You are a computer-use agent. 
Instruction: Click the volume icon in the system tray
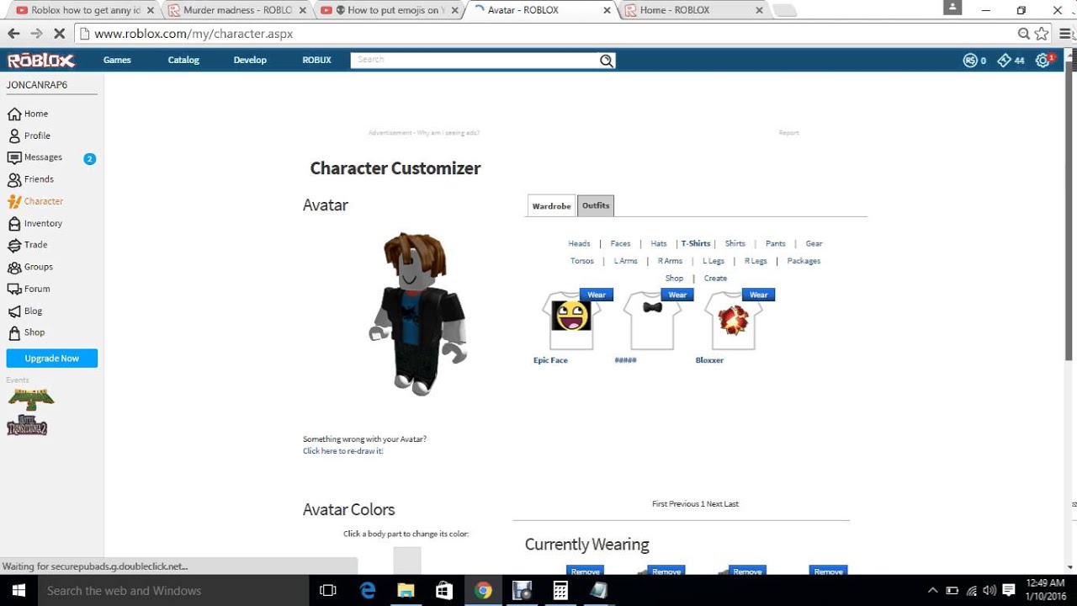[989, 591]
